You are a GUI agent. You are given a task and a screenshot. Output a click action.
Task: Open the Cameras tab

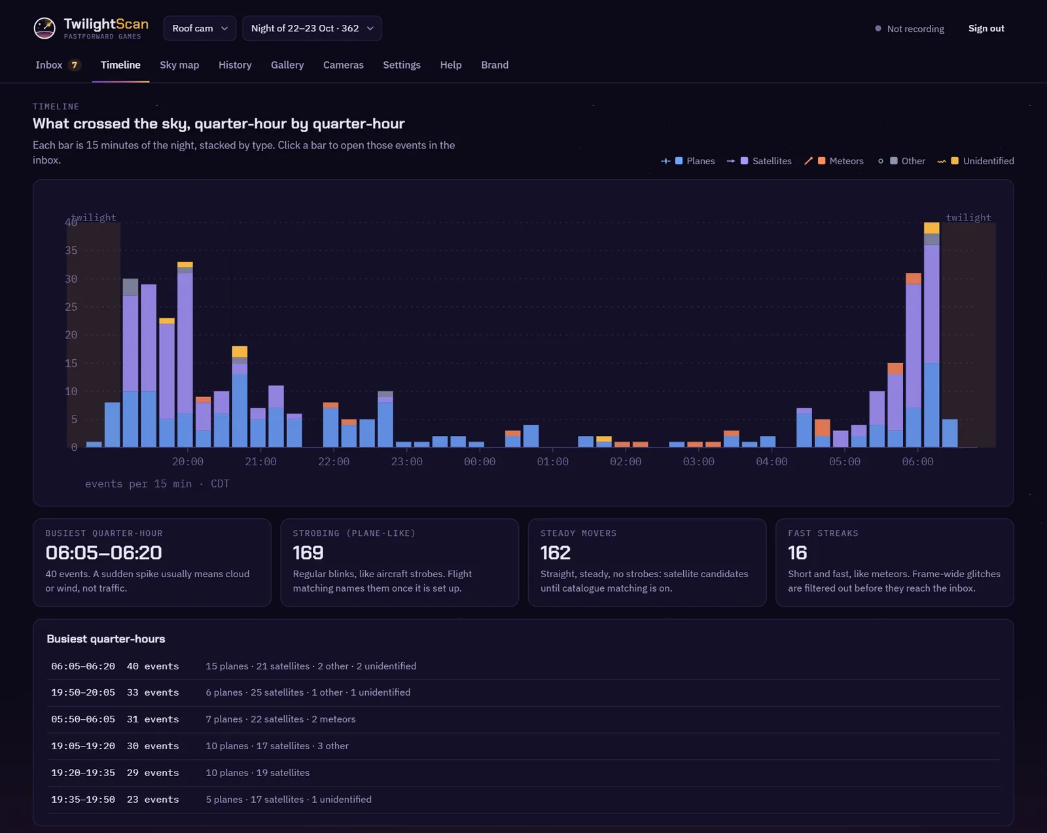tap(344, 65)
